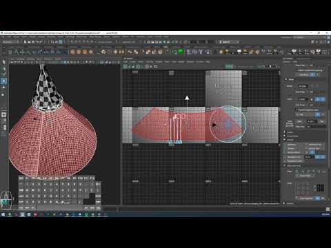The height and width of the screenshot is (248, 331).
Task: Click the New Scene icon in status line
Action: pyautogui.click(x=26, y=42)
